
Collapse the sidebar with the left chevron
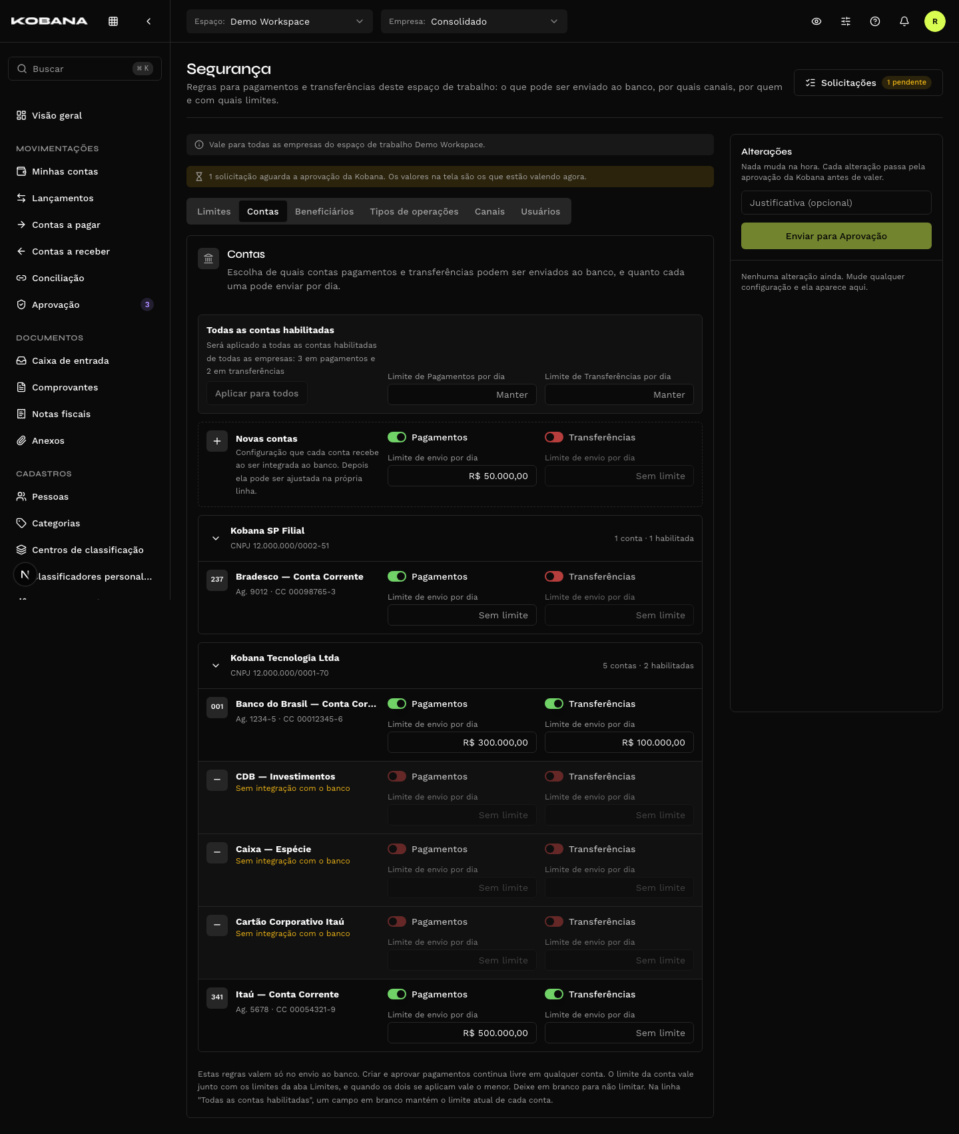[149, 21]
